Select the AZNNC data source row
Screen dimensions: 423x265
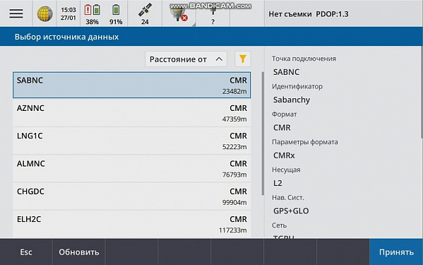[131, 113]
